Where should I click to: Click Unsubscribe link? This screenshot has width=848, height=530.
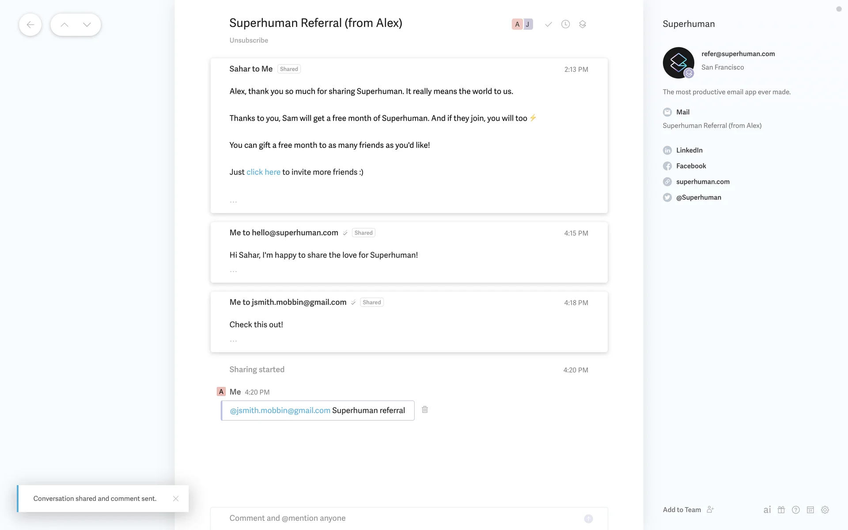click(249, 40)
